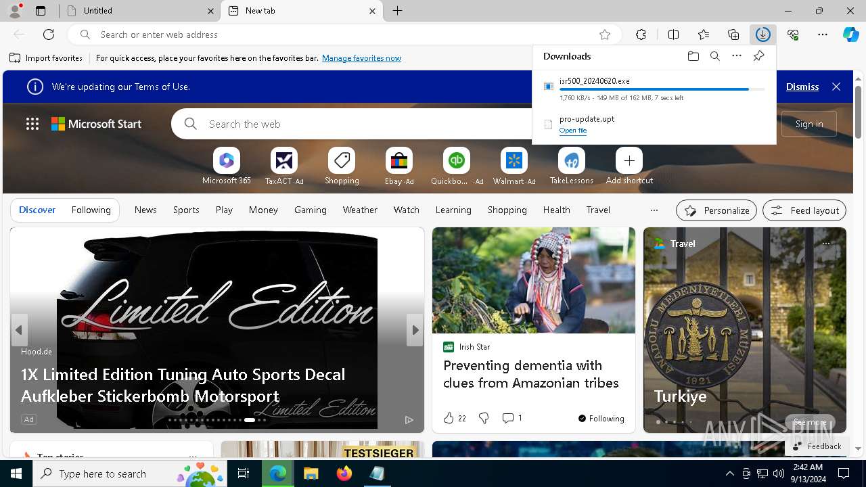Add this page to favorites (star icon)
The image size is (866, 487).
[x=605, y=34]
